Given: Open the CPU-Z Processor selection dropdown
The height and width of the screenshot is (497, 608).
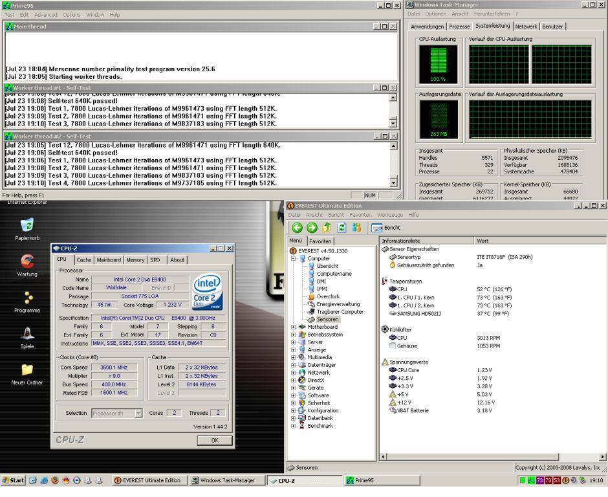Looking at the screenshot, I should coord(138,414).
